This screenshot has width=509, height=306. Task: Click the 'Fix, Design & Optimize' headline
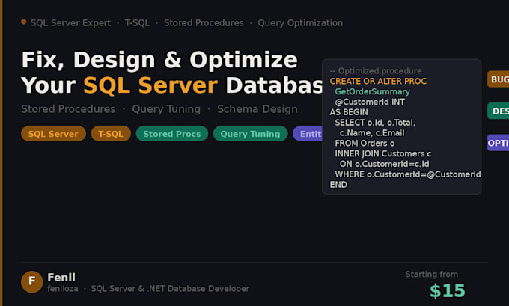pyautogui.click(x=159, y=60)
